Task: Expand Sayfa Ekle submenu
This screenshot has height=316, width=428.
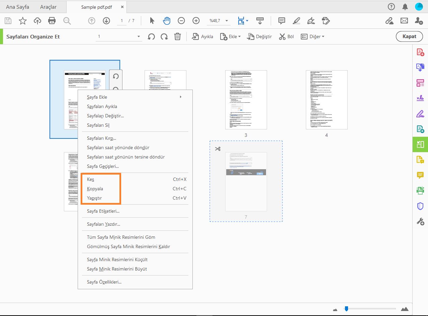Action: 135,97
